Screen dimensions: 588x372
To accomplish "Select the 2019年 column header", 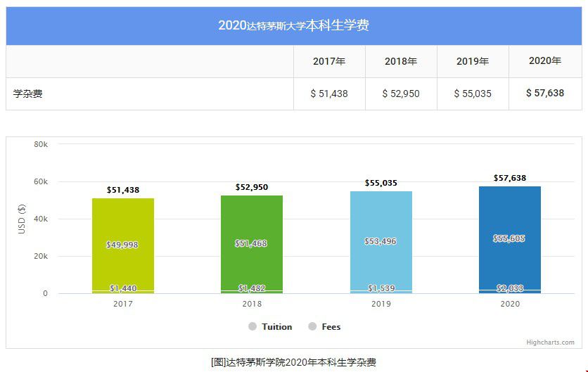I will (473, 61).
